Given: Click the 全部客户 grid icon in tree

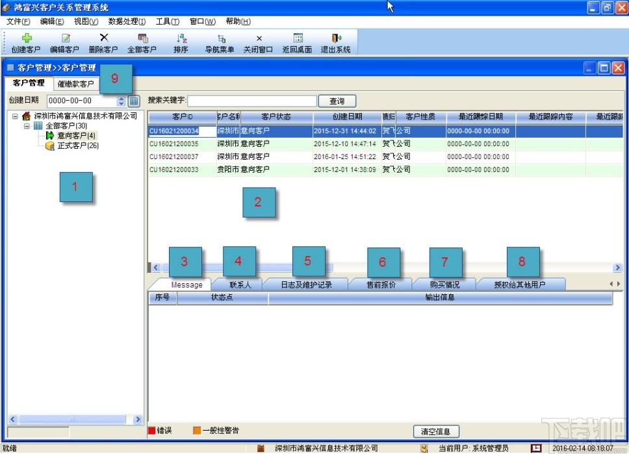Looking at the screenshot, I should (x=38, y=126).
